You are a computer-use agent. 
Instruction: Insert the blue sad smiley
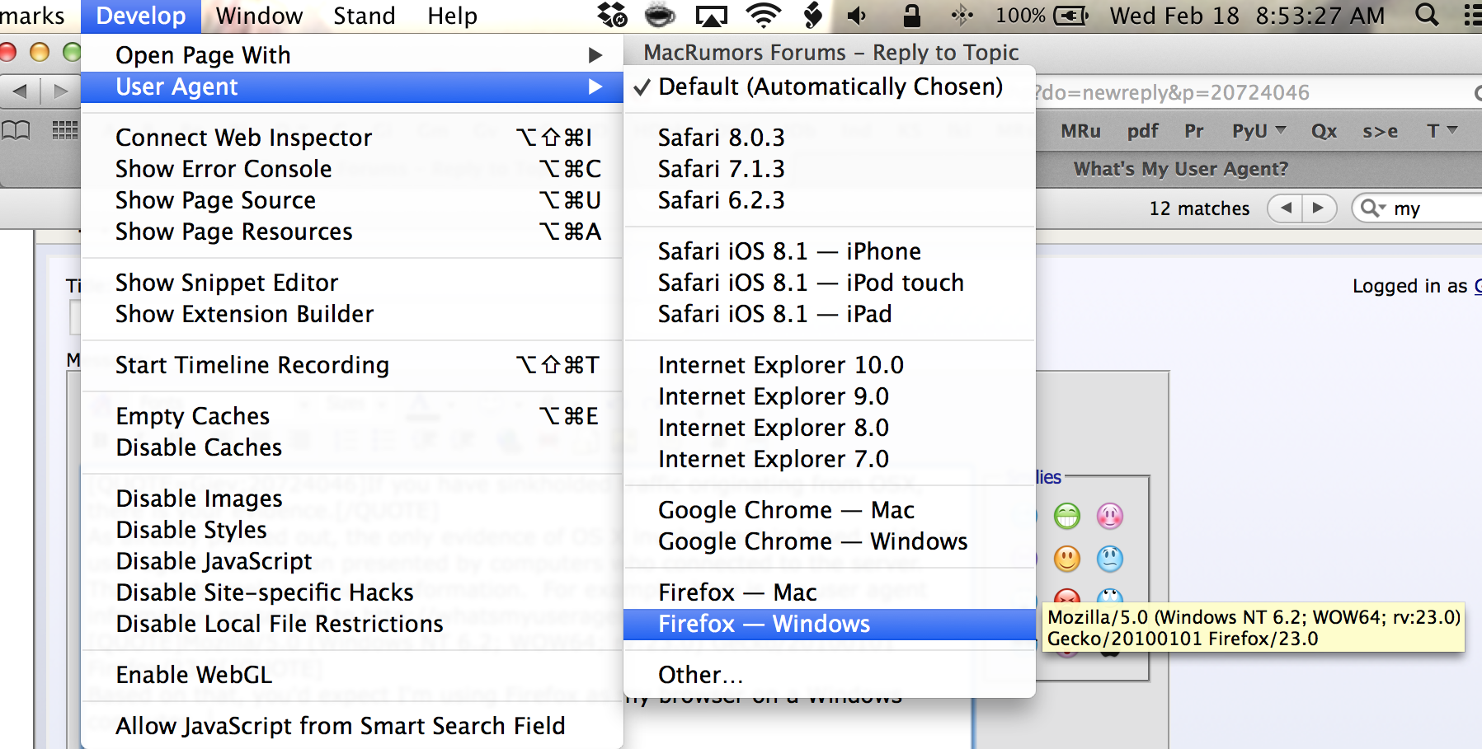1110,559
